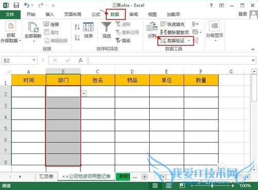
Task: Click the 全部刷新 icon
Action: pyautogui.click(x=33, y=27)
